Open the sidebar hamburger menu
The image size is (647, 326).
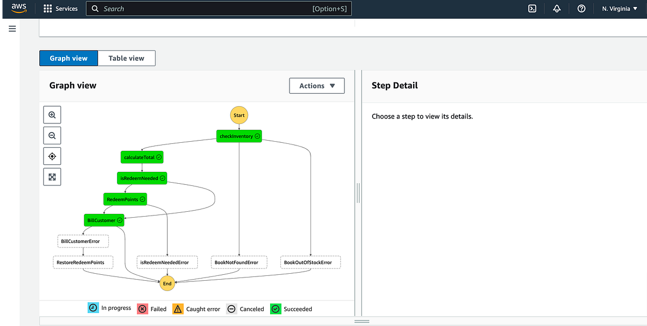tap(12, 29)
